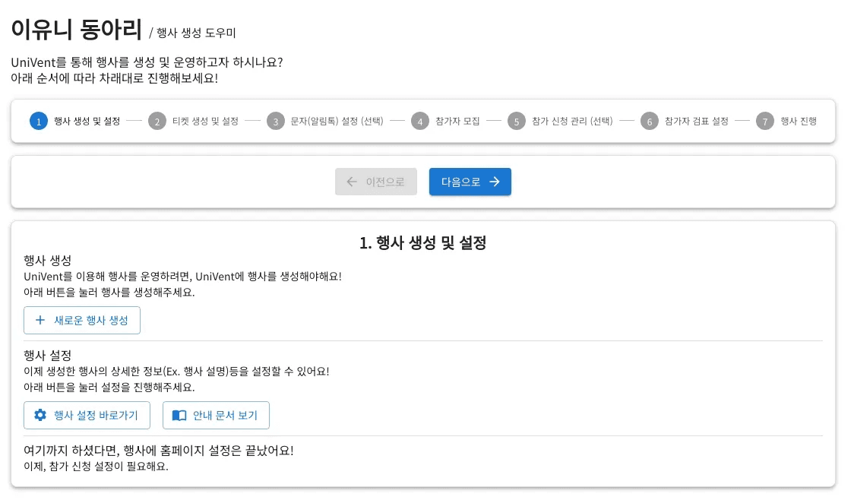
Task: Click the 이전으로 back button
Action: (376, 182)
